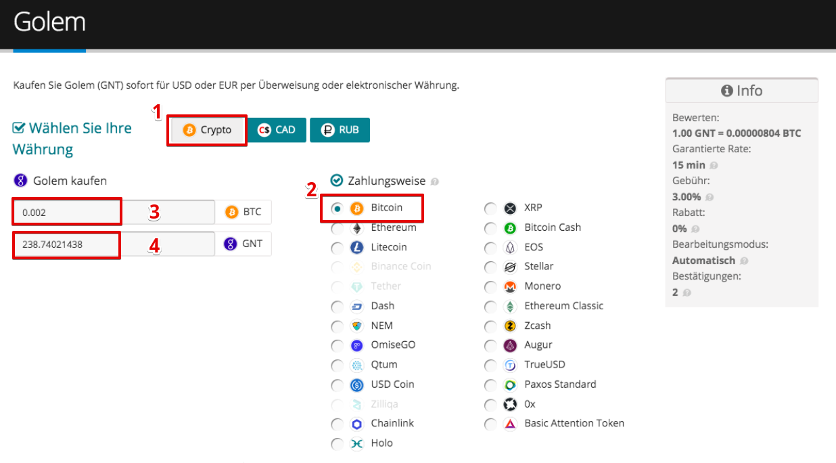Select the Dash radio button

tap(337, 307)
